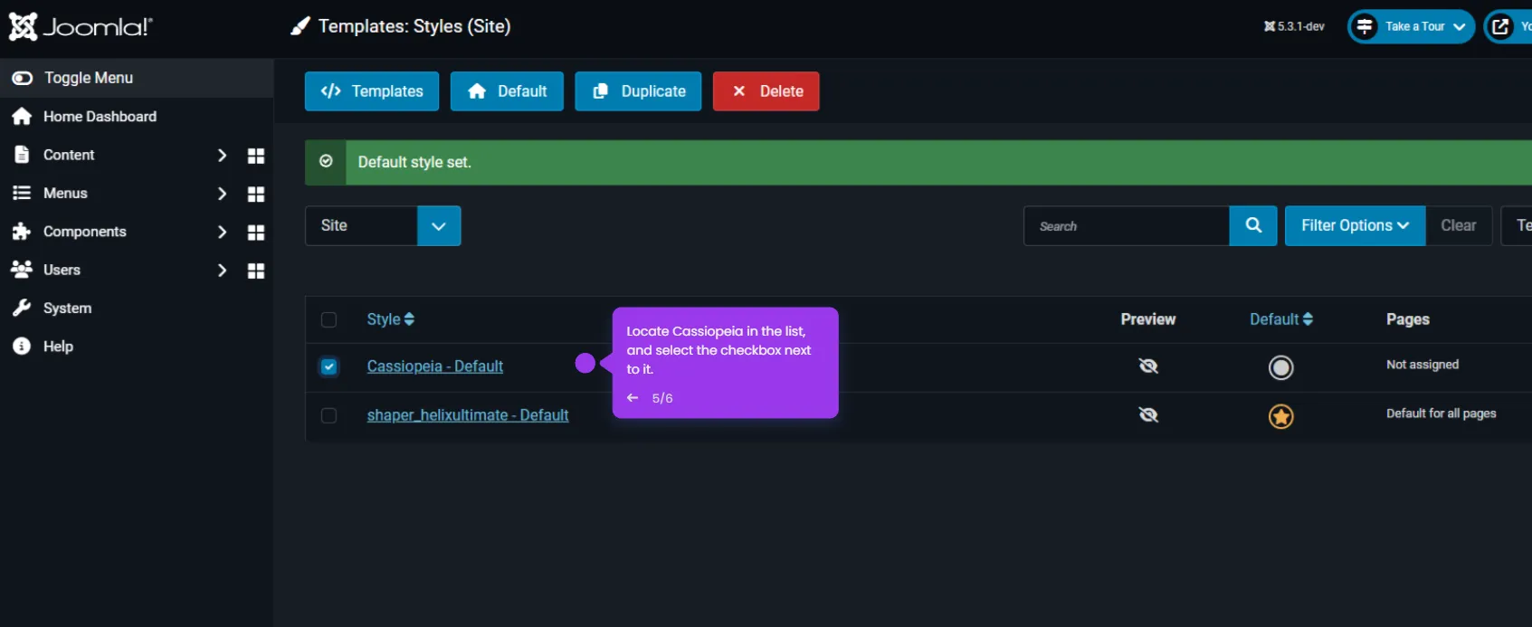Image resolution: width=1532 pixels, height=627 pixels.
Task: Uncheck the Cassiopeia - Default checkbox
Action: point(328,366)
